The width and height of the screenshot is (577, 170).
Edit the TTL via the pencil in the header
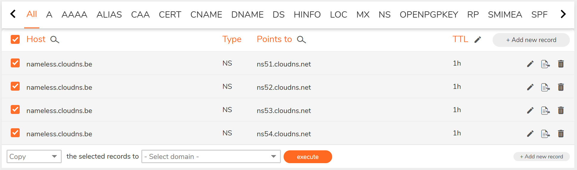(478, 40)
